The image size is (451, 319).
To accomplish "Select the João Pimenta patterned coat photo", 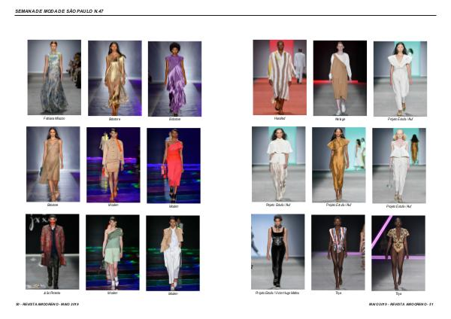I will 53,251.
